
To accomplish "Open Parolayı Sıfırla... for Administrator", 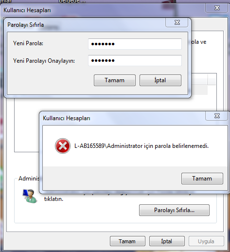I will (174, 210).
